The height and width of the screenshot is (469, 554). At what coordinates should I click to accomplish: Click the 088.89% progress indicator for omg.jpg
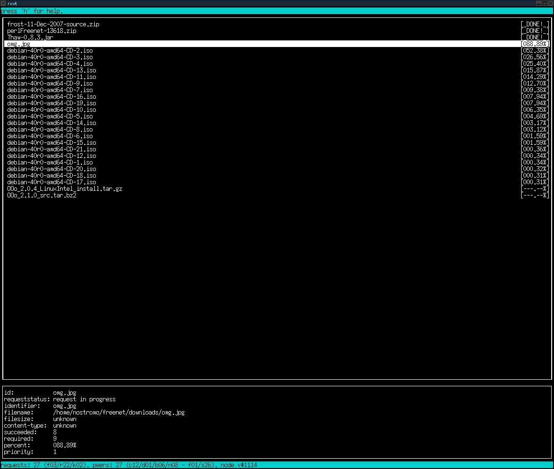coord(535,44)
